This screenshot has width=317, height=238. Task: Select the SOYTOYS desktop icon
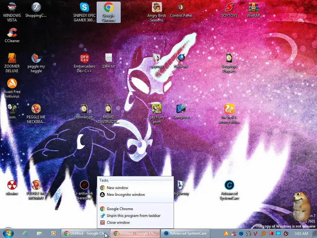229,10
